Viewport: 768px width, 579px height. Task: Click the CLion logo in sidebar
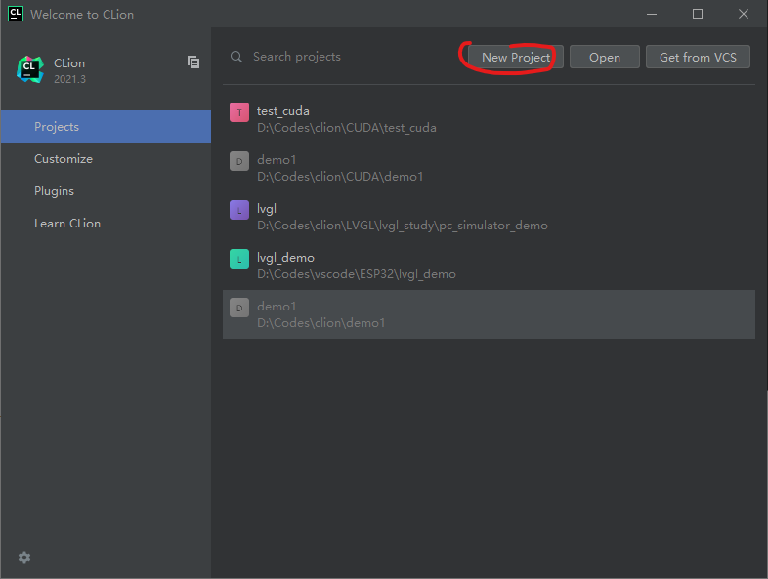click(x=30, y=69)
